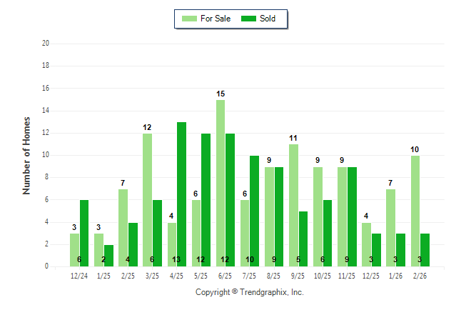
Task: Click the 1/26 For Sale bar of 7
Action: (390, 228)
